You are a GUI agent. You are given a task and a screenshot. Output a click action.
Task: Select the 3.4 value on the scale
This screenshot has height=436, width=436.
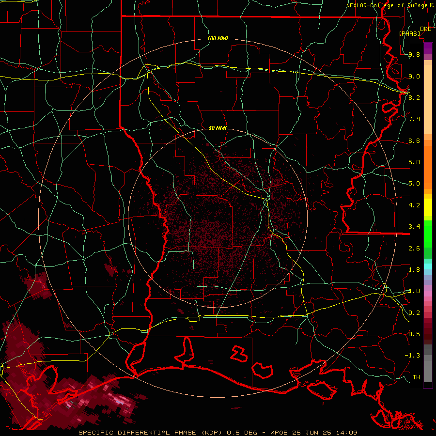[x=414, y=227]
